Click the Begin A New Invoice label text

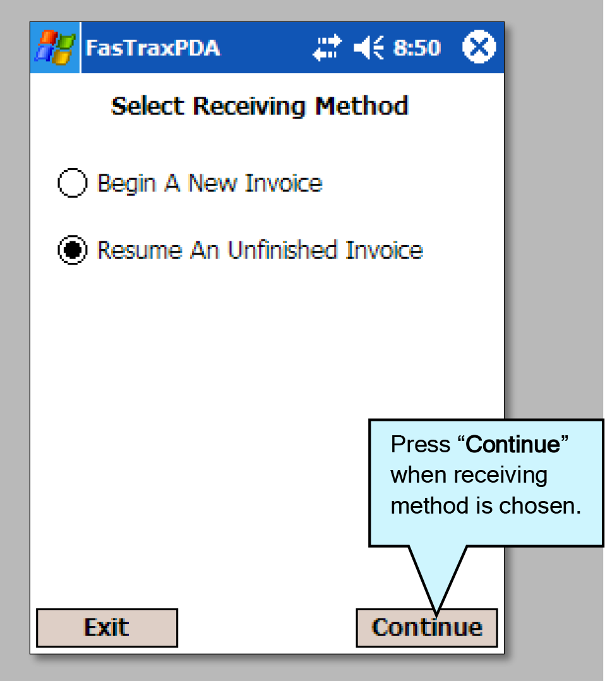coord(210,183)
